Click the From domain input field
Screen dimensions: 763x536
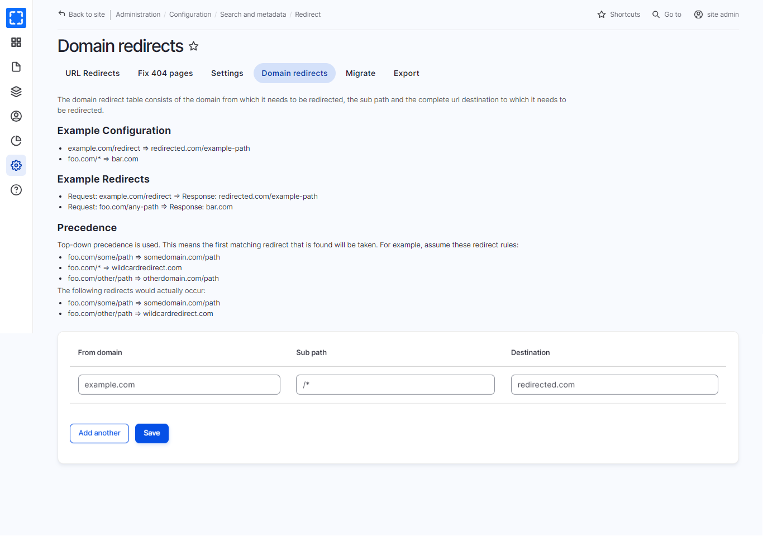pos(179,385)
